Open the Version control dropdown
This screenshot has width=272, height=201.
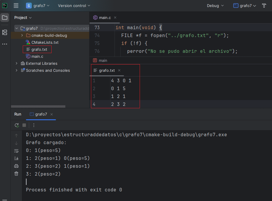[74, 6]
